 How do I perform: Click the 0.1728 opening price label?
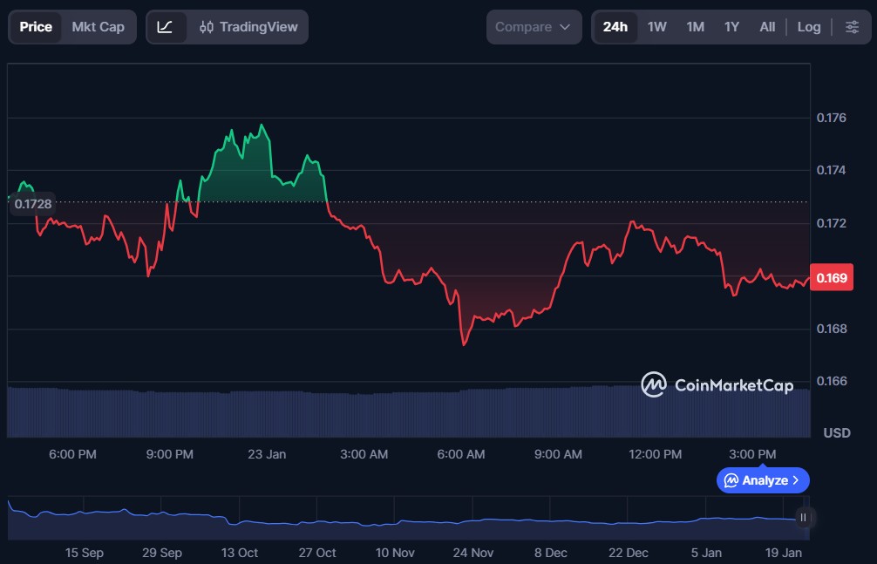[31, 203]
